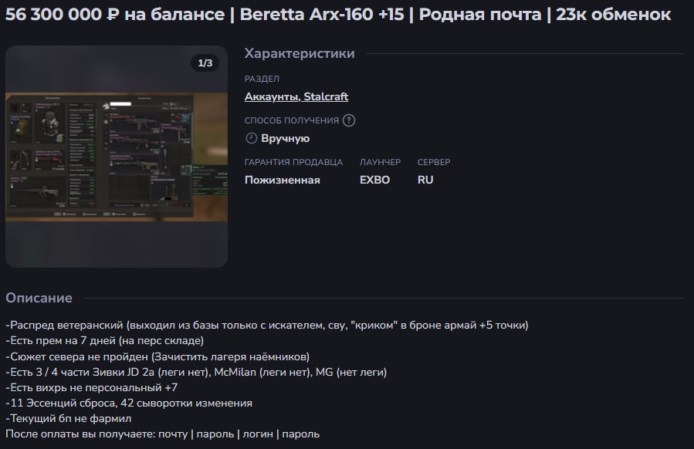Select the EXBO launcher value

(375, 180)
